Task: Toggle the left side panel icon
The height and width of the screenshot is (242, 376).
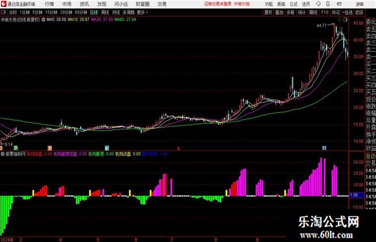Action: 3,12
